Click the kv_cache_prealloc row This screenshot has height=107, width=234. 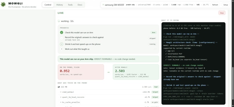pos(108,102)
